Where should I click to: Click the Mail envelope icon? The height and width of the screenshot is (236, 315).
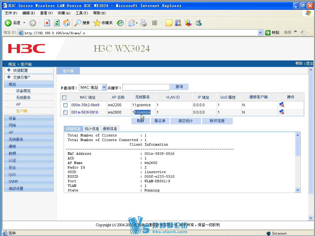coord(132,23)
